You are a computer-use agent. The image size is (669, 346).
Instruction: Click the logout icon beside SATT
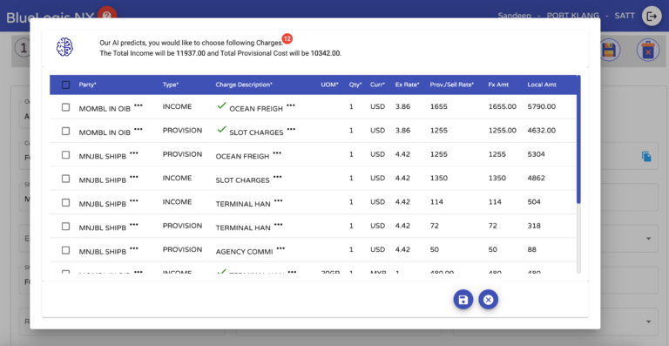pos(652,17)
